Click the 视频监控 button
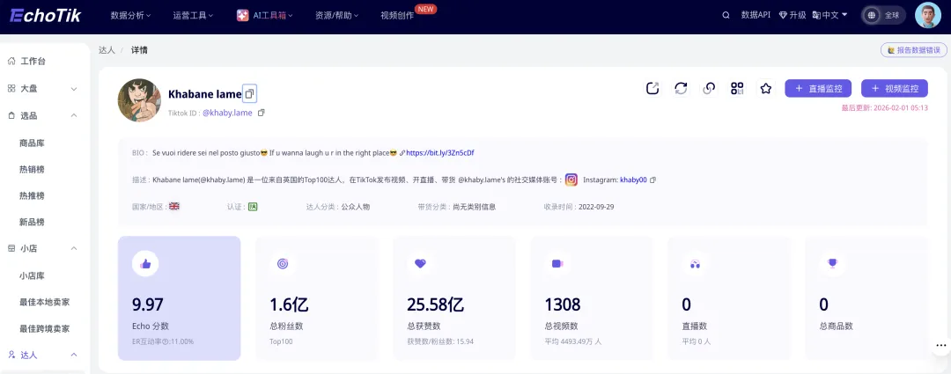Viewport: 951px width, 374px height. click(895, 89)
